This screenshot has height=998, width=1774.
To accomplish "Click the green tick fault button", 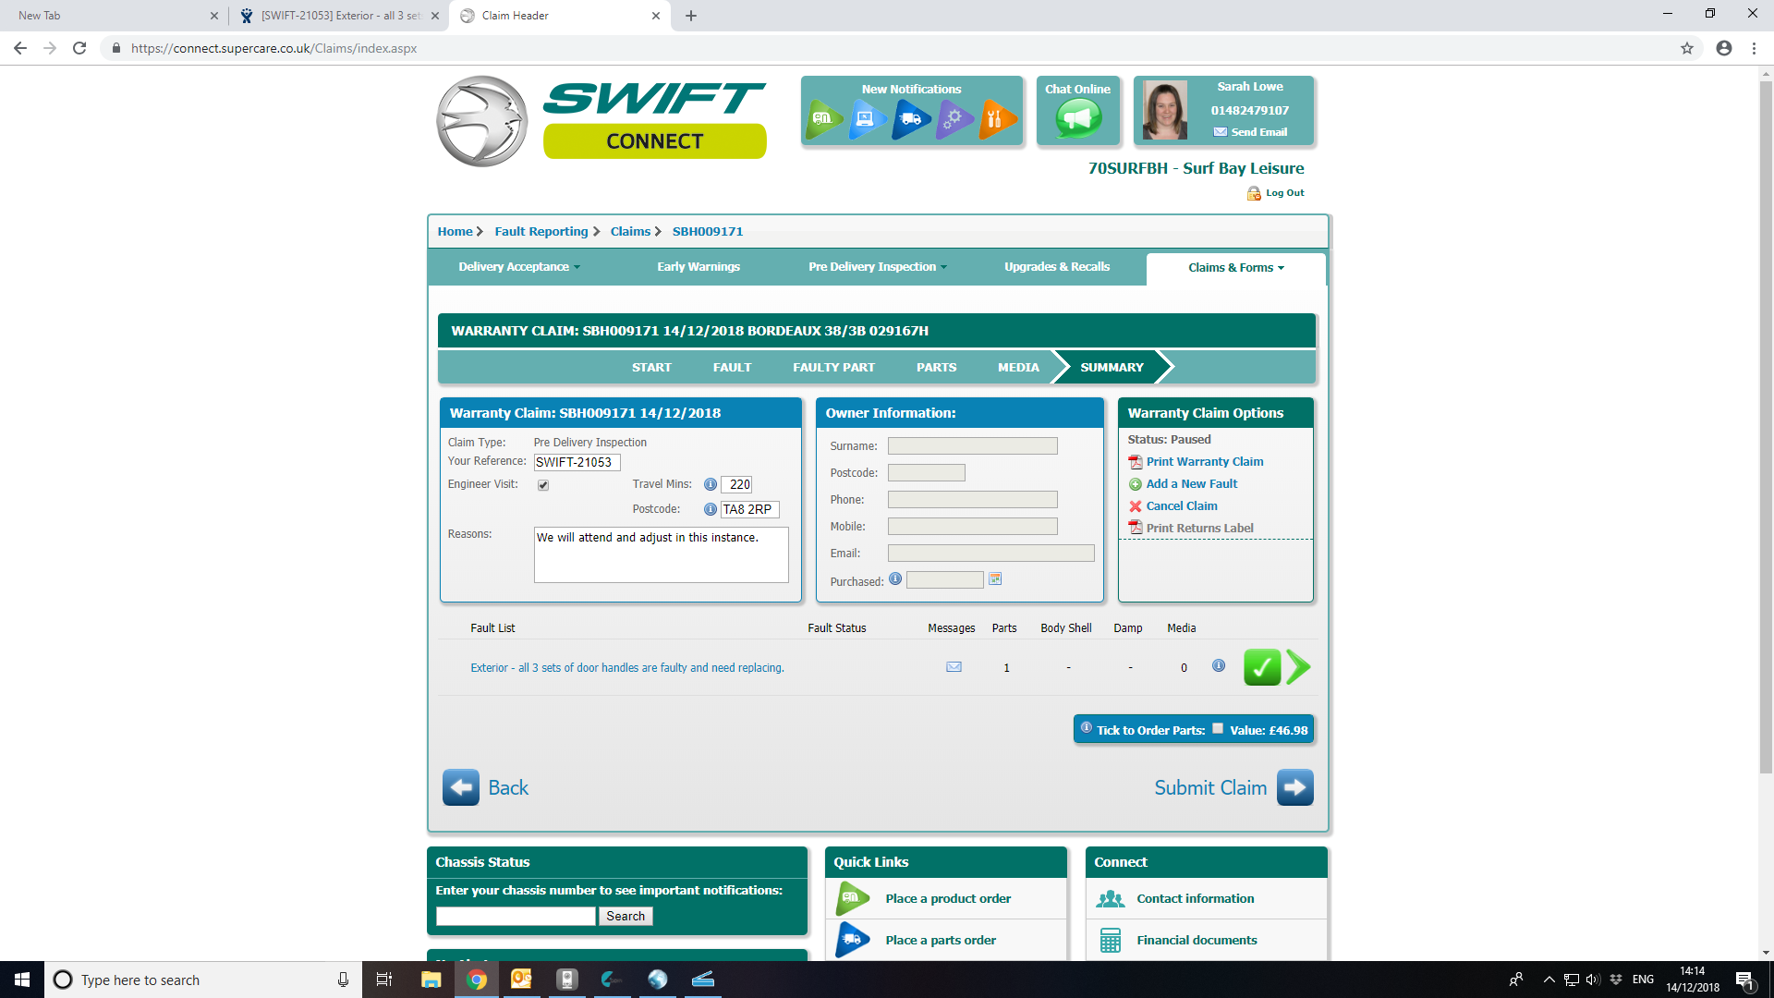I will pos(1261,667).
